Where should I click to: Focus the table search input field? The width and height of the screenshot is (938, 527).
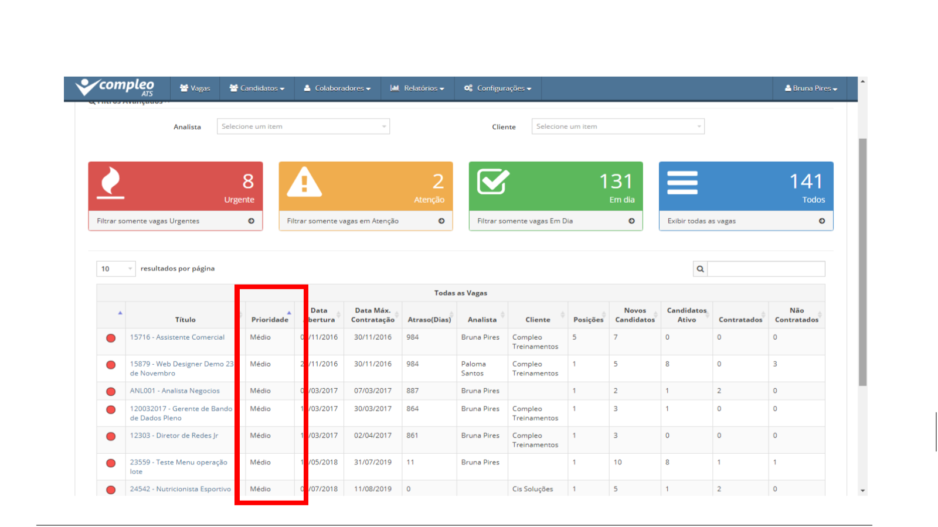[x=766, y=269]
